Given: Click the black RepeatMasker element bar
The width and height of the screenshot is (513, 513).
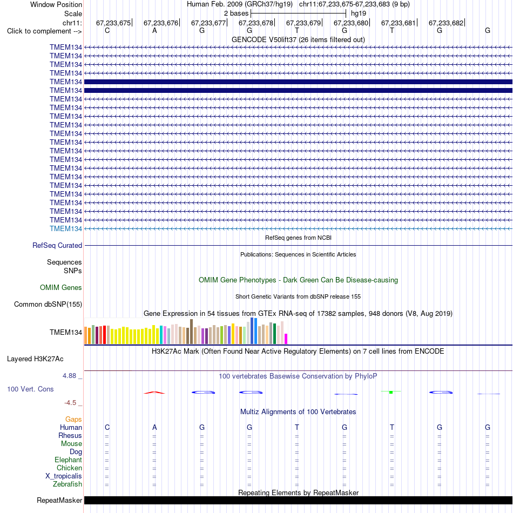Looking at the screenshot, I should point(298,500).
